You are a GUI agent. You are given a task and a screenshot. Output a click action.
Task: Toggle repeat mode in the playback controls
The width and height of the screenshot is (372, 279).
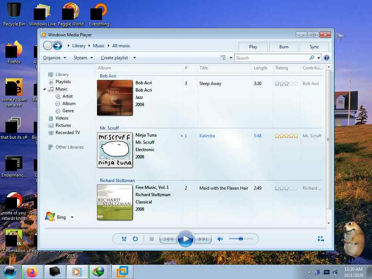135,239
